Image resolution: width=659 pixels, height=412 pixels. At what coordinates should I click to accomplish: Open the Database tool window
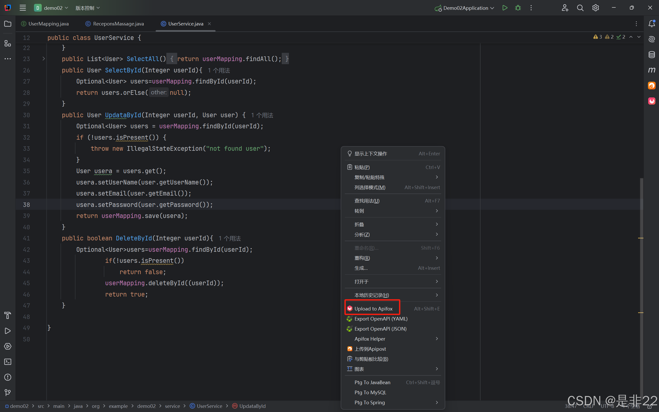[652, 55]
